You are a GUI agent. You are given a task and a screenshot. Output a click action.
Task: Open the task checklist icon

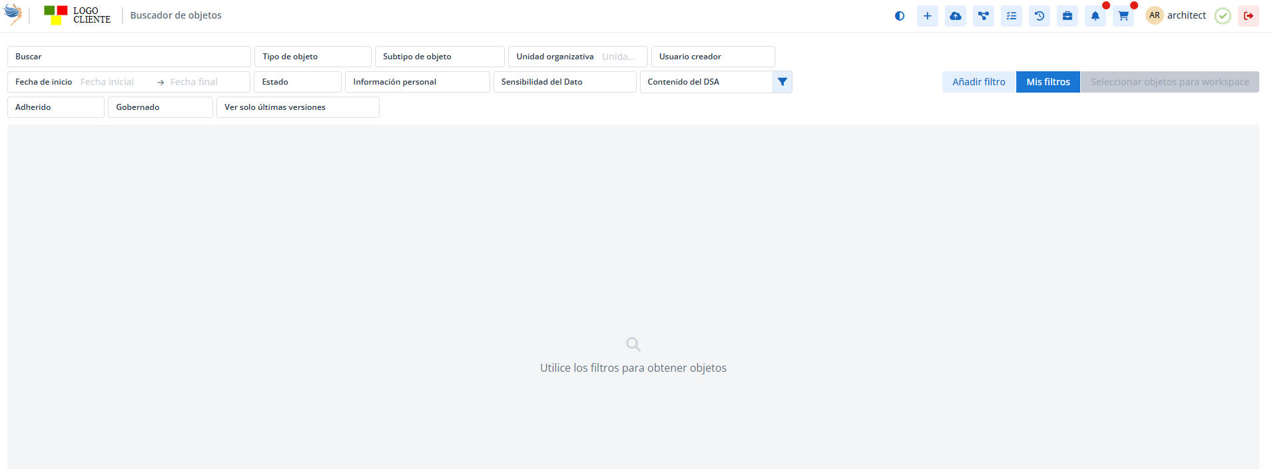1011,16
